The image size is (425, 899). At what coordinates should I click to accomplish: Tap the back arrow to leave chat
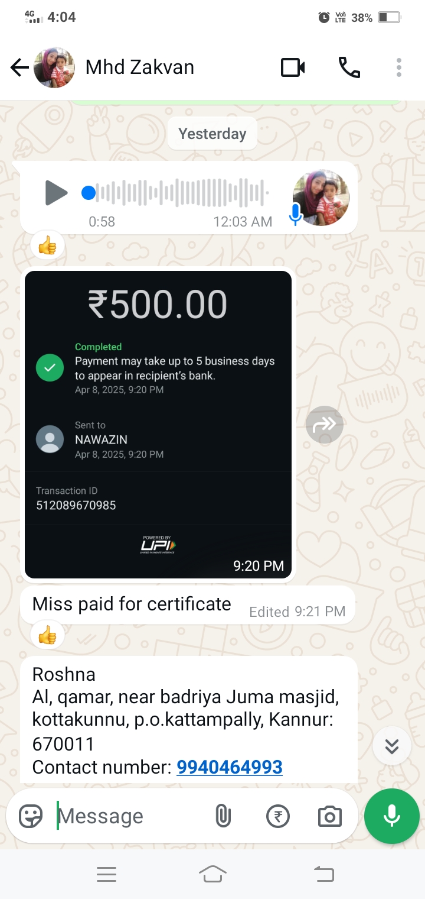pos(19,68)
